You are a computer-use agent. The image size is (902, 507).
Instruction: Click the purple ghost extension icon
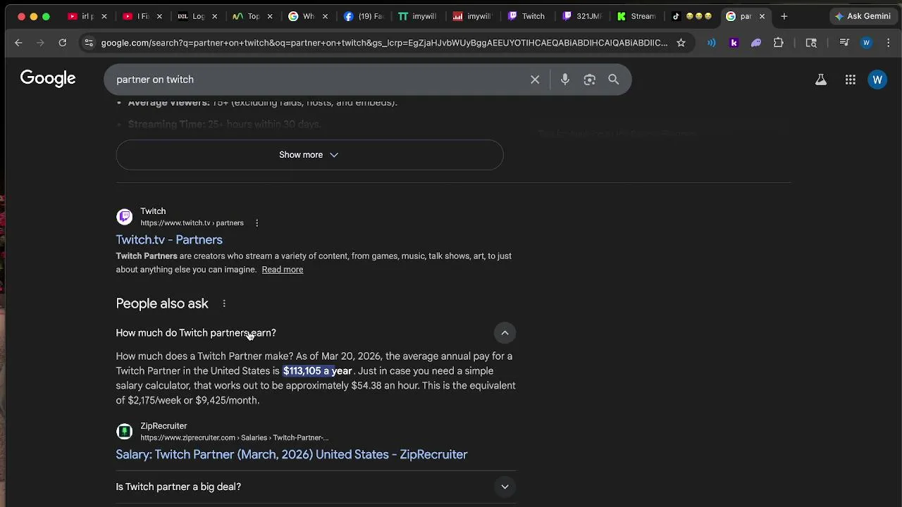(756, 43)
